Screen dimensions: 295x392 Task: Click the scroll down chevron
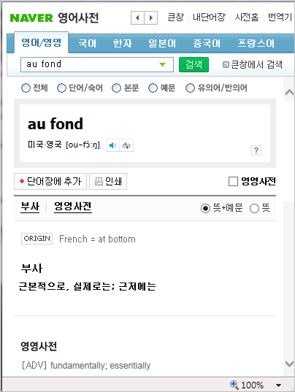pyautogui.click(x=289, y=364)
